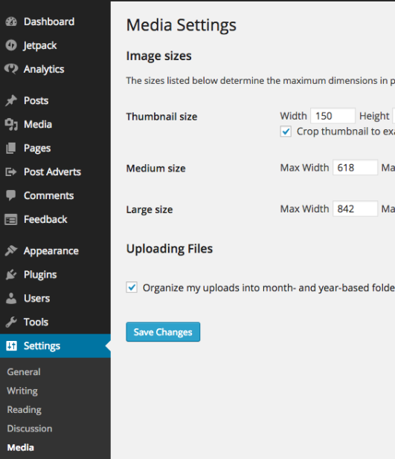Viewport: 395px width, 459px height.
Task: Click the Tools wrench icon
Action: [11, 322]
